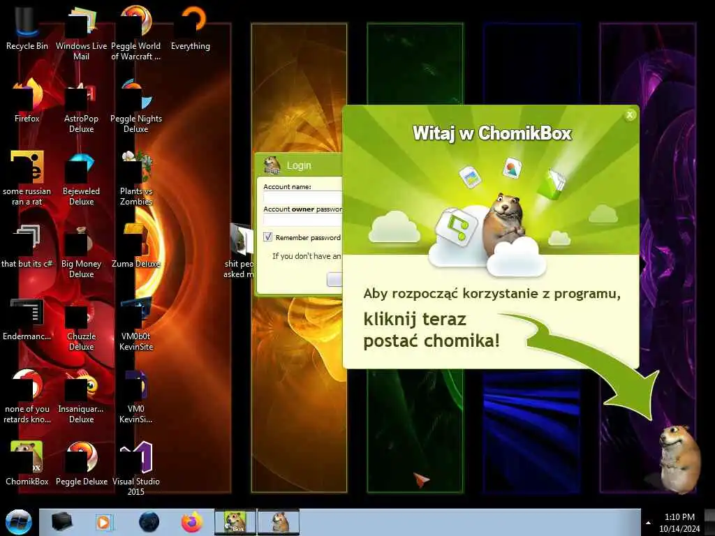
Task: Select the Plants vs Zombies desktop icon
Action: coord(136,178)
